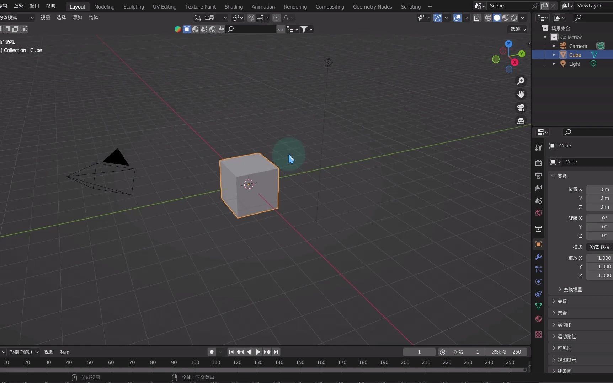Select the Modifier properties wrench icon

tap(538, 257)
